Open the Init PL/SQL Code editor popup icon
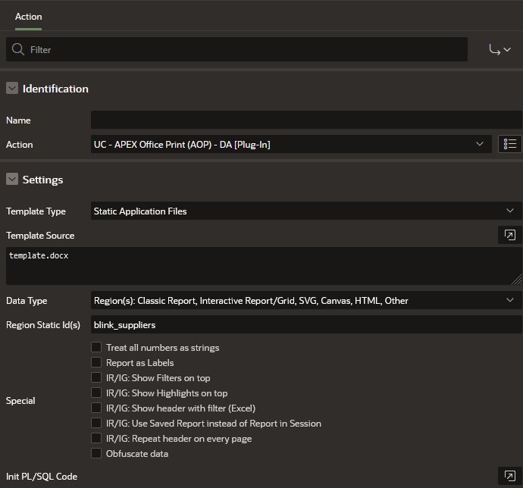 (x=509, y=476)
